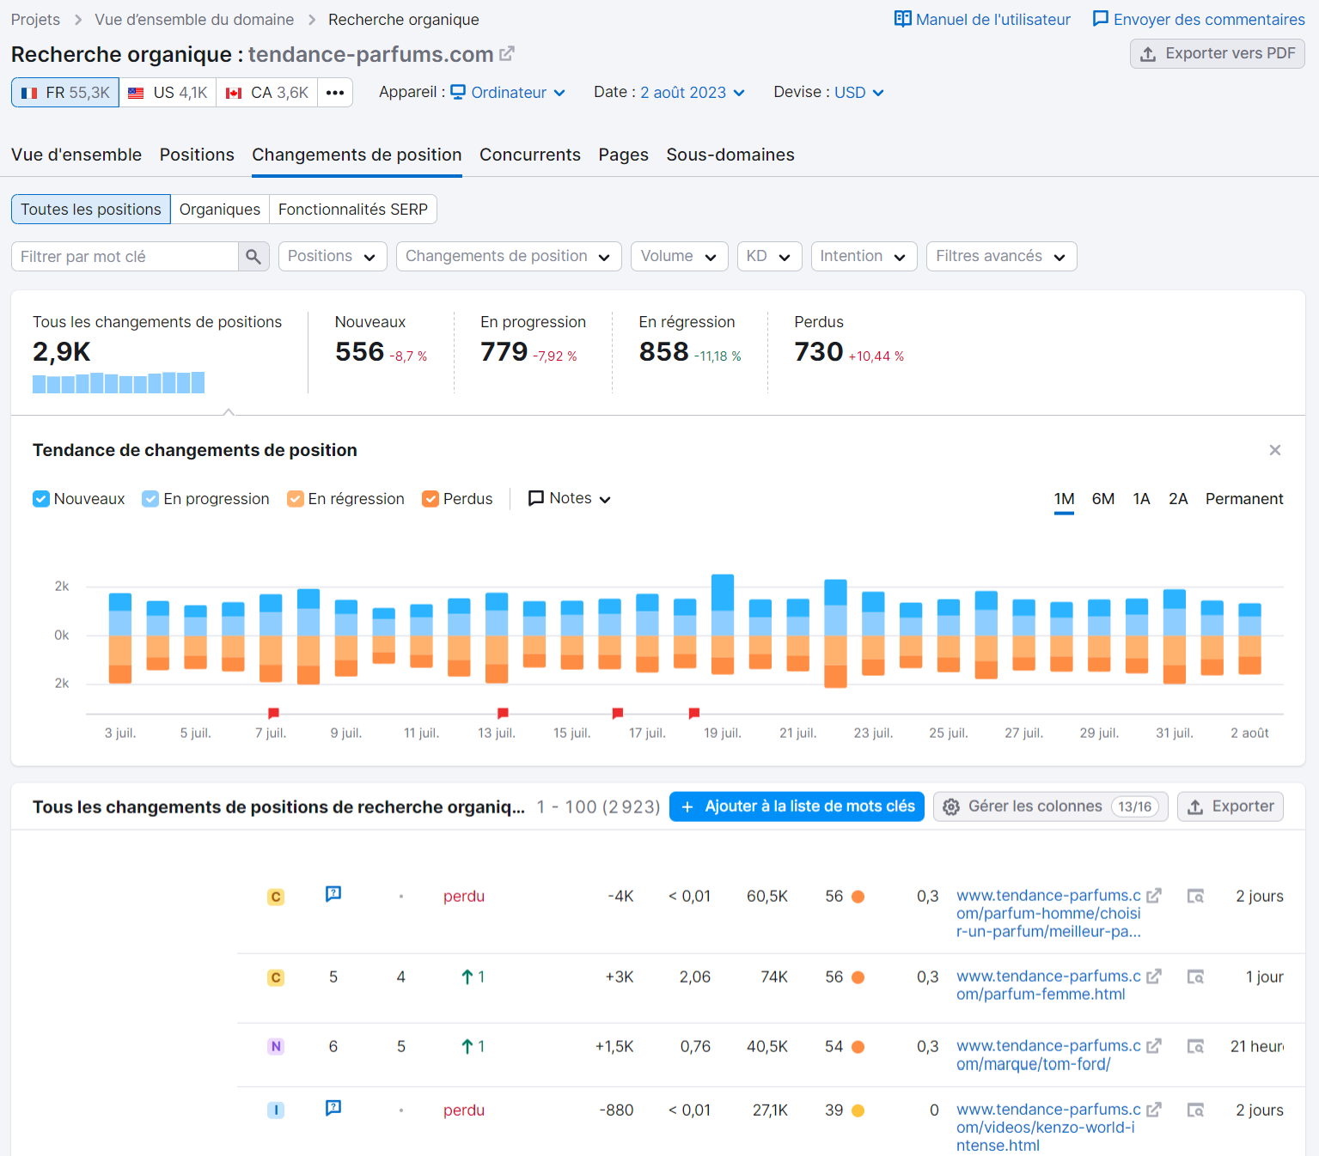Open external link icon for kenzo-world-intense URL
The height and width of the screenshot is (1156, 1319).
tap(1154, 1109)
